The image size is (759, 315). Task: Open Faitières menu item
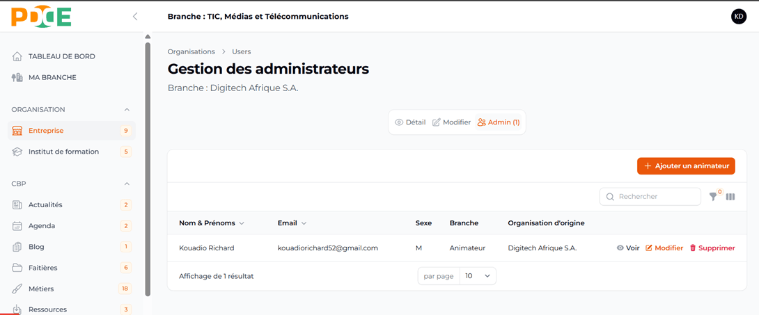coord(72,268)
